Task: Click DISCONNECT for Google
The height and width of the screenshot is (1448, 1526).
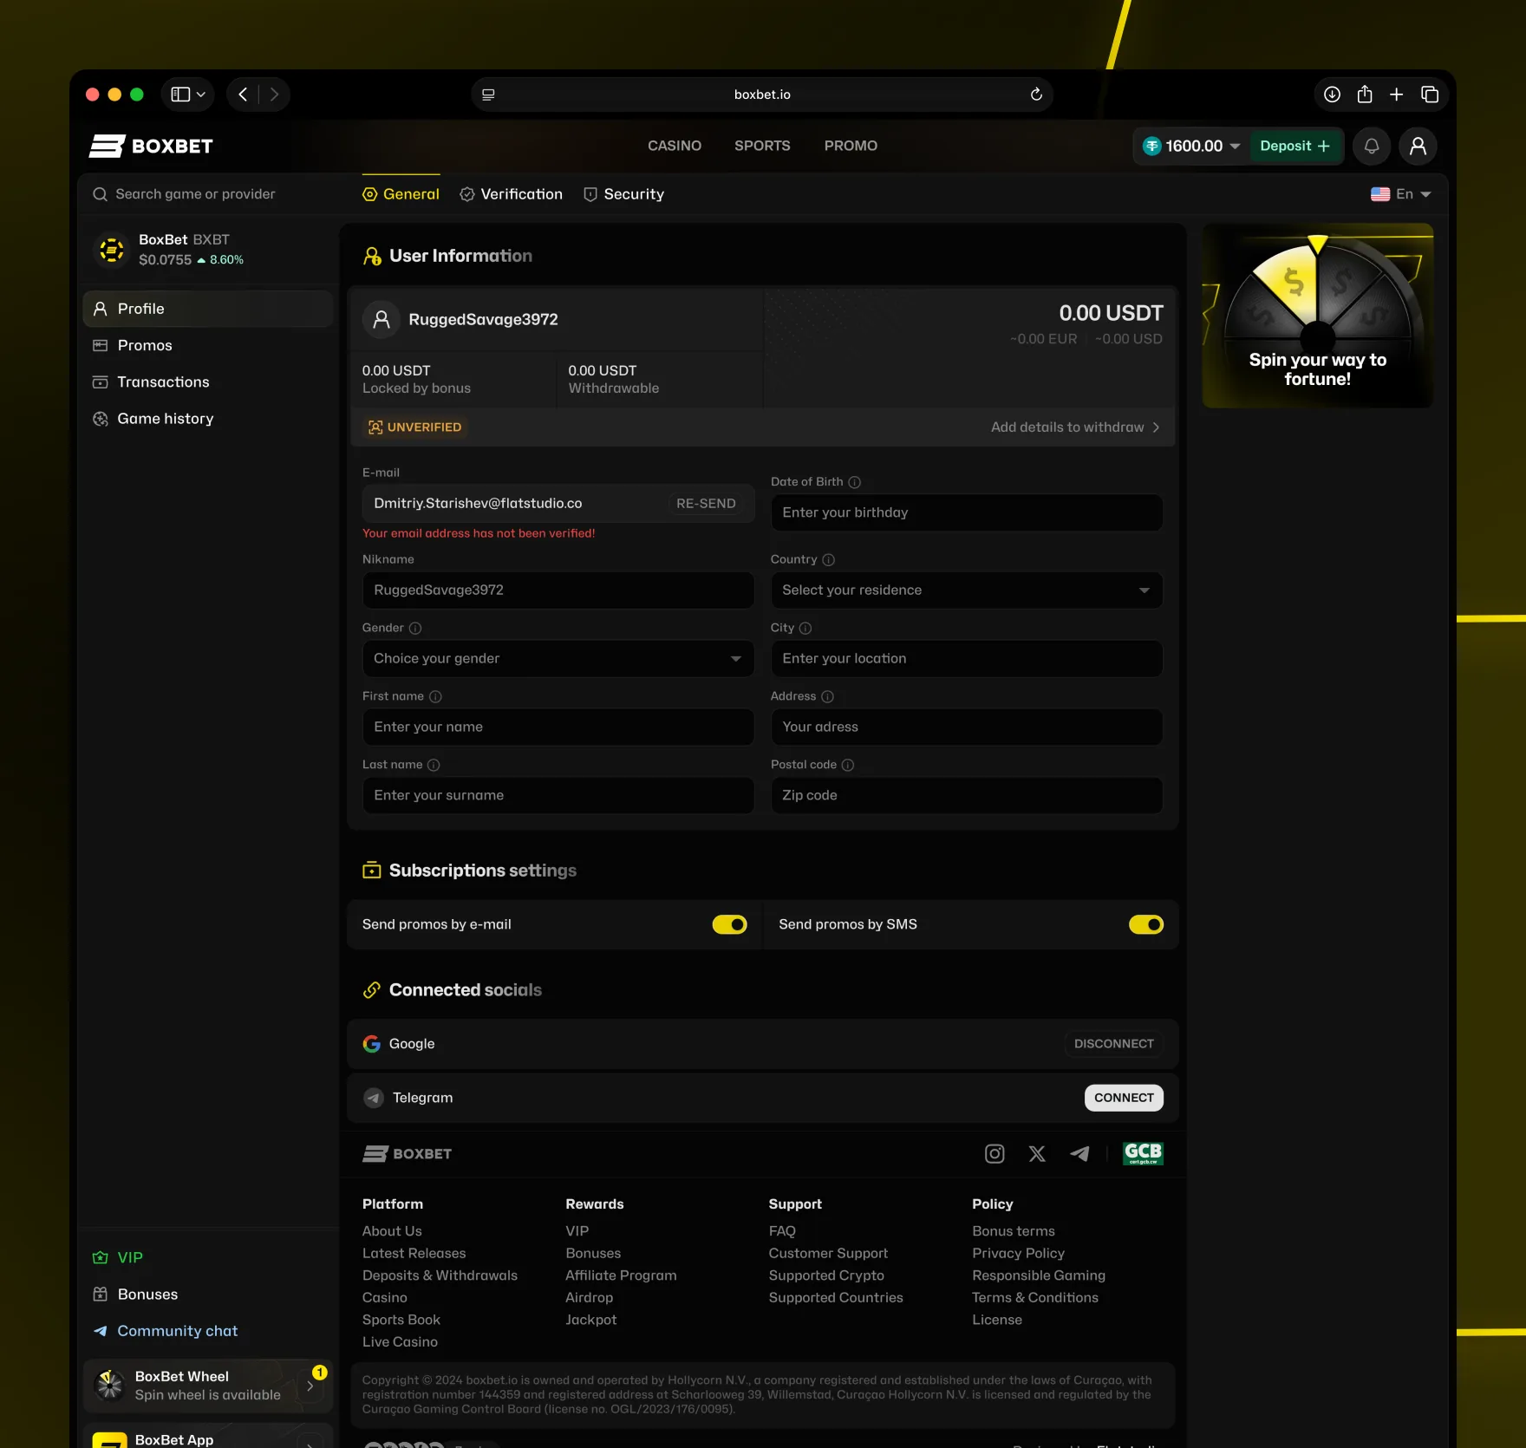Action: click(1113, 1044)
